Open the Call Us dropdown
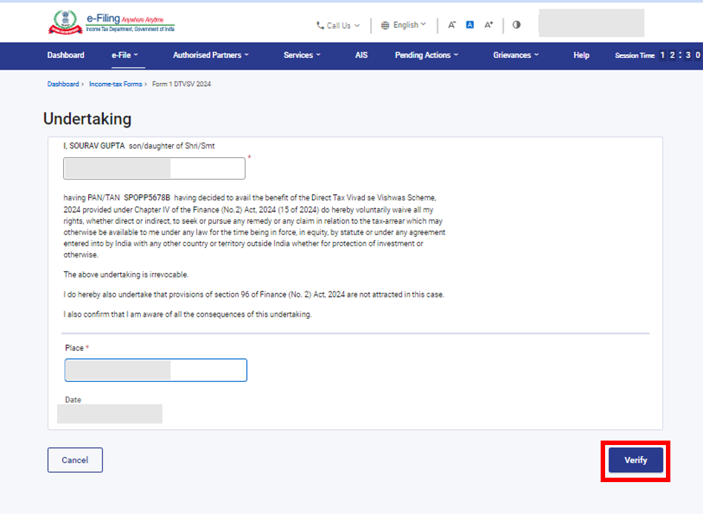Image resolution: width=703 pixels, height=514 pixels. coord(337,25)
